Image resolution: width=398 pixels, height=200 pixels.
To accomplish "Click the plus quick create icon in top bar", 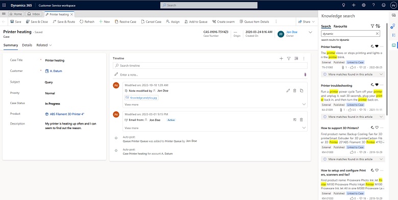I will [x=354, y=5].
